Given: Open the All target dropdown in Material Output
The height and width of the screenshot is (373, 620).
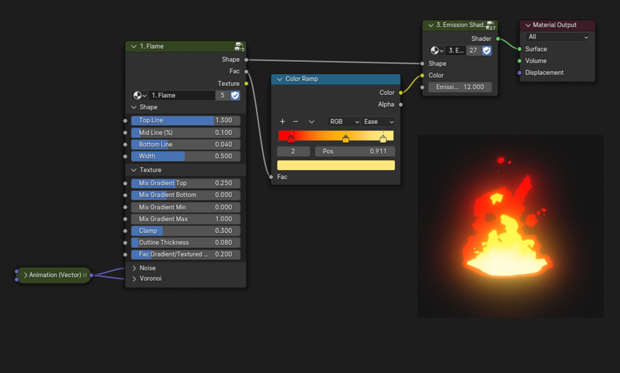Looking at the screenshot, I should click(557, 37).
